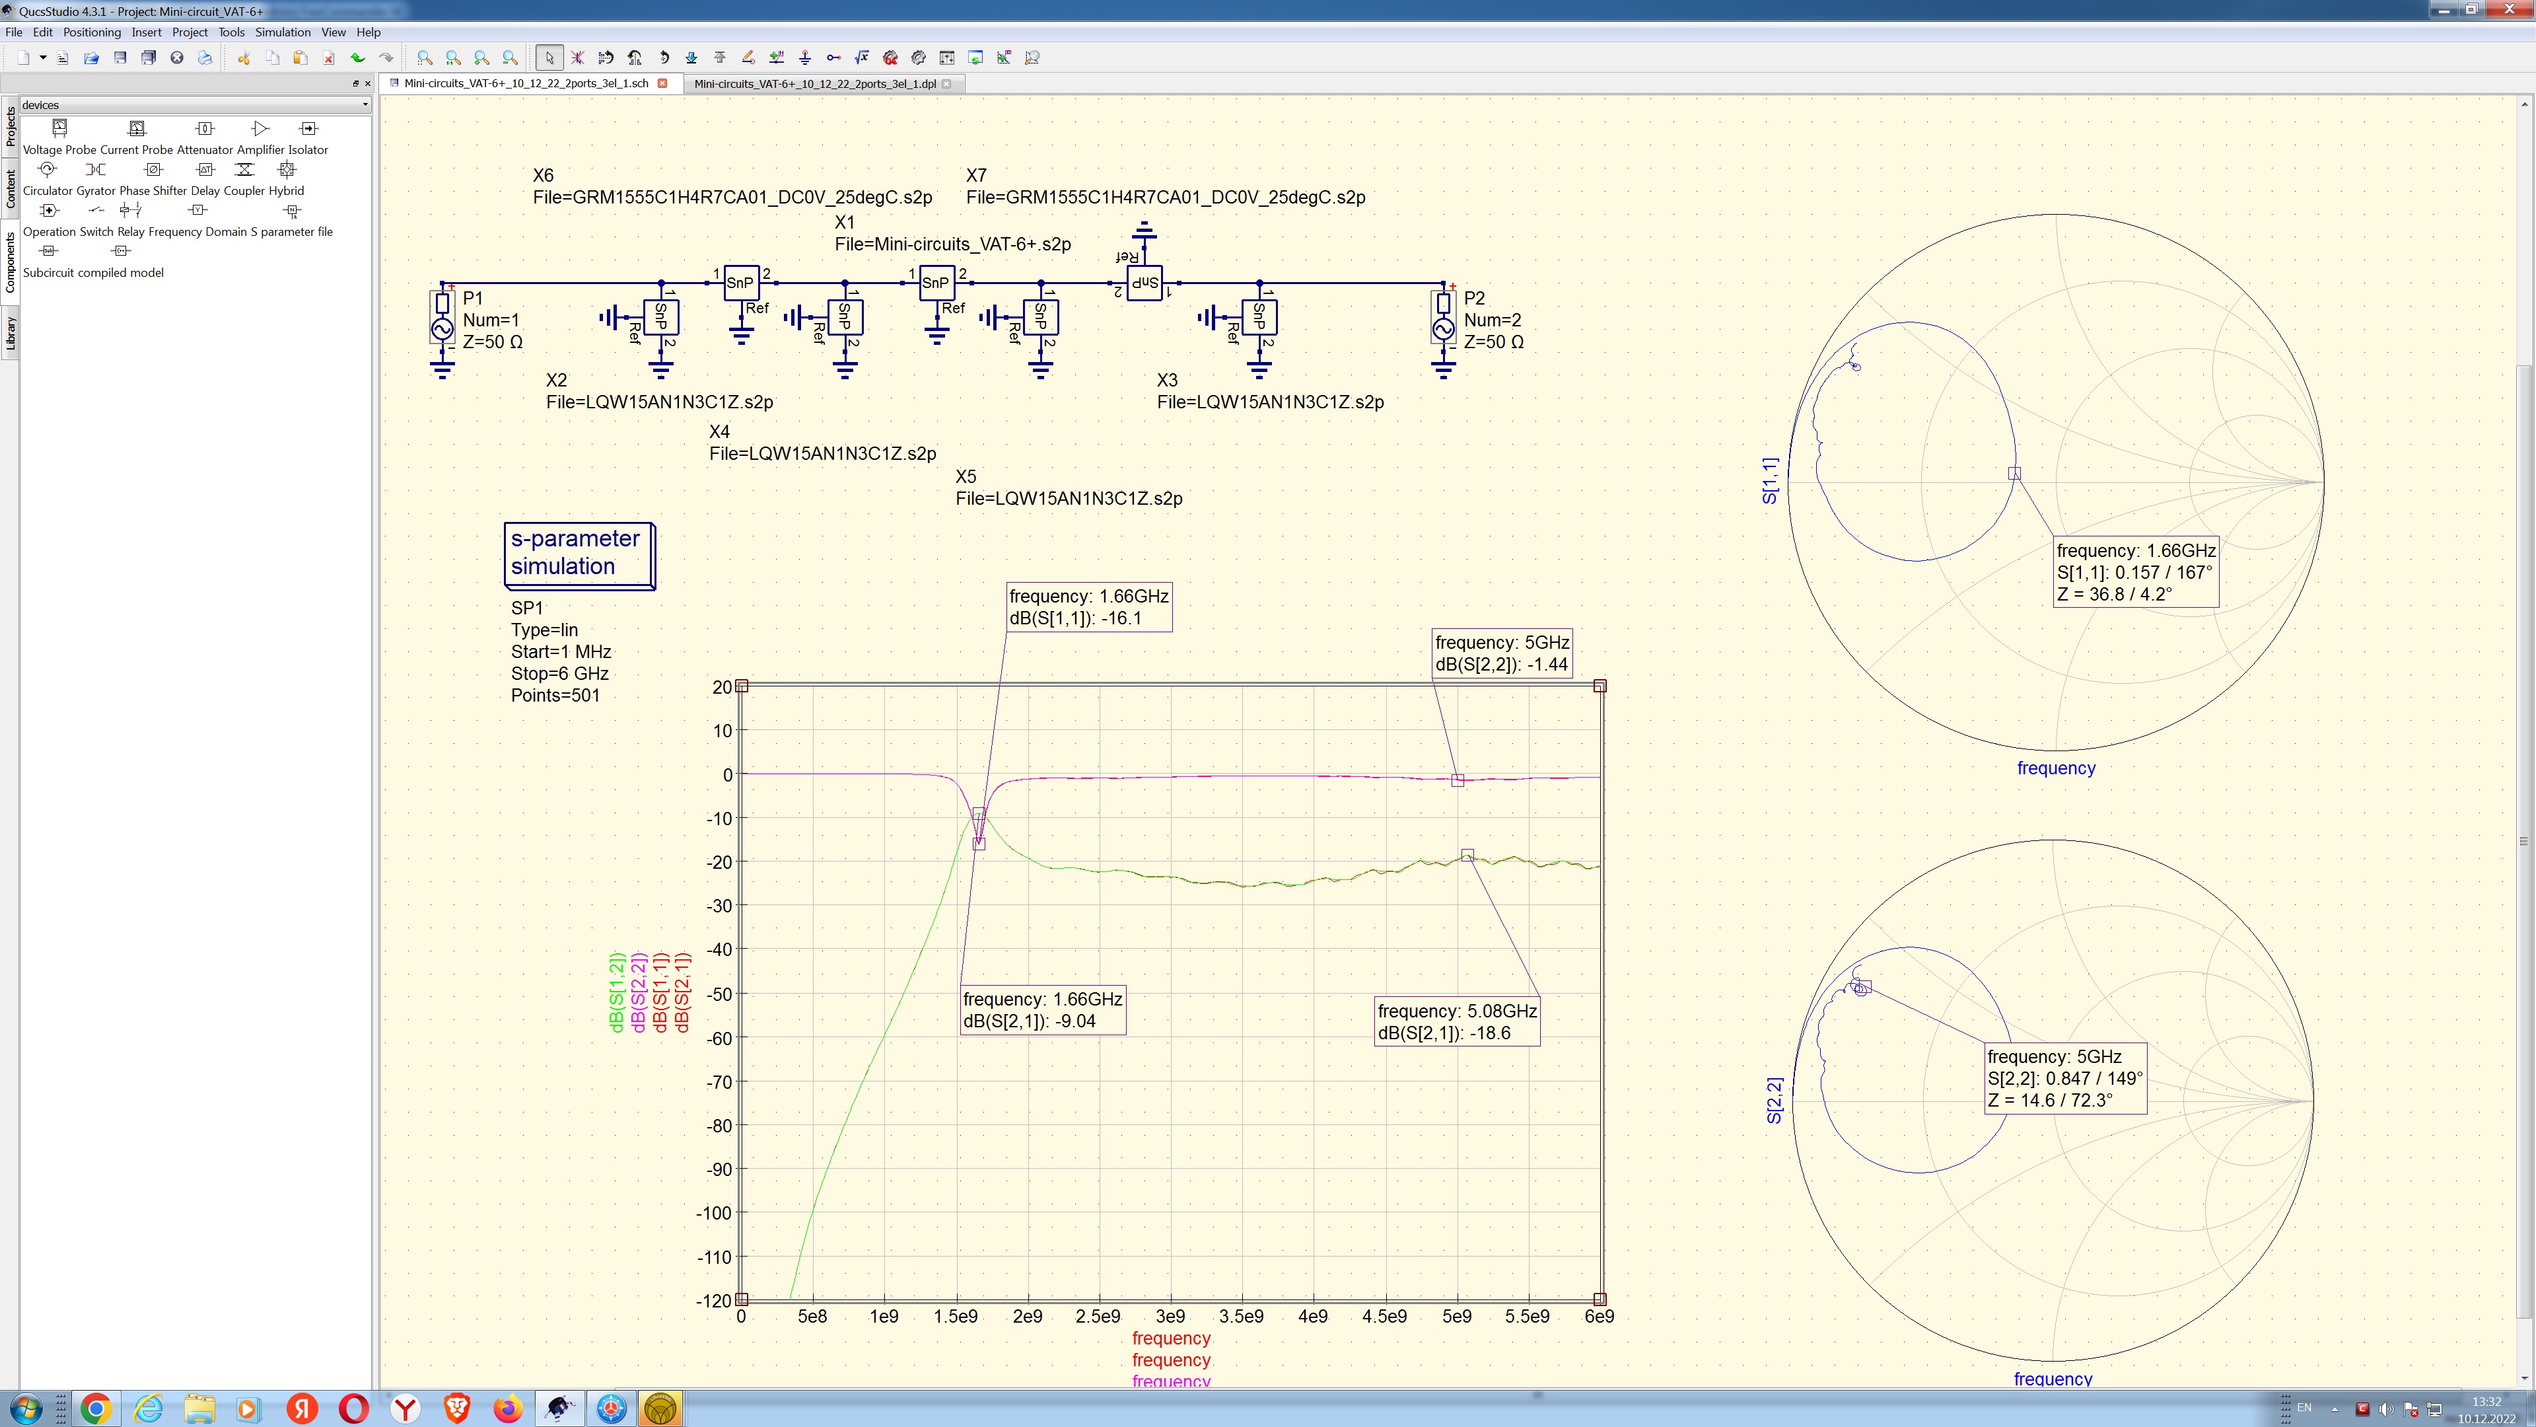
Task: Select the Voltage Probe component
Action: coord(60,128)
